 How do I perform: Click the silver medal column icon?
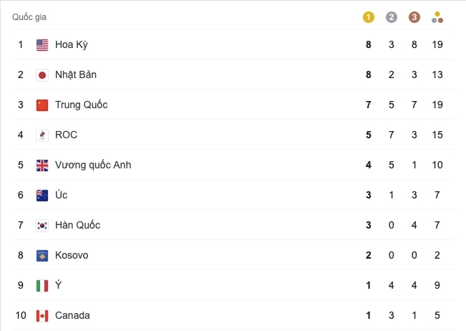(x=391, y=17)
